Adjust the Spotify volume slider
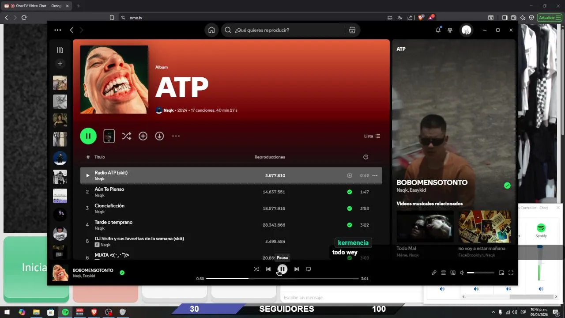Viewport: 565px width, 318px height. click(x=481, y=273)
